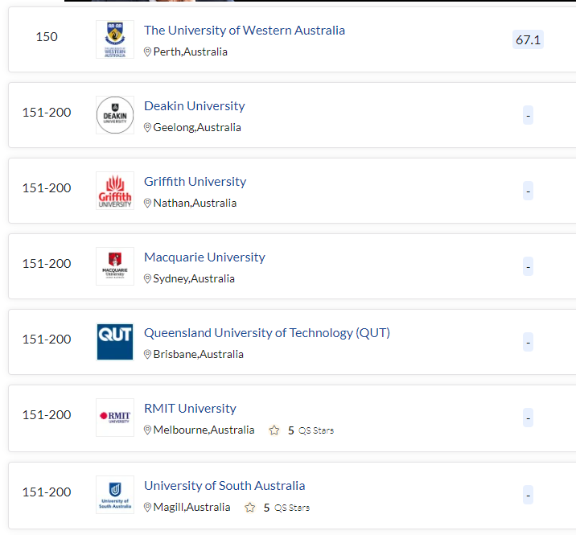This screenshot has height=535, width=576.
Task: Click the score dash badge in QUT row
Action: pyautogui.click(x=528, y=342)
